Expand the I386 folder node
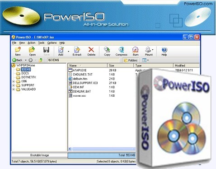216x169 pixels. tap(14, 81)
